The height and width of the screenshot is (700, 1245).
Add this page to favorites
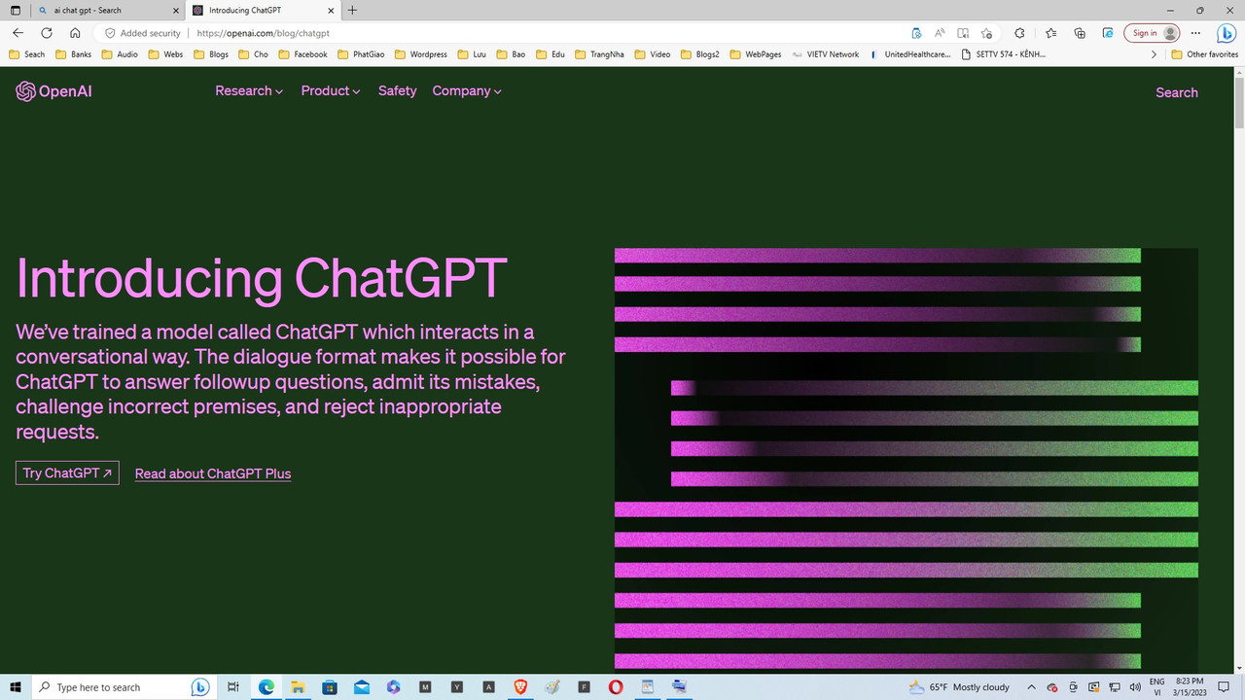point(987,33)
